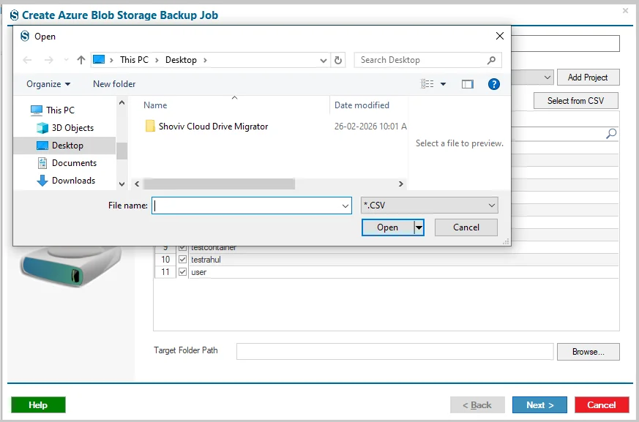Click the Target Folder Path input field

point(395,352)
